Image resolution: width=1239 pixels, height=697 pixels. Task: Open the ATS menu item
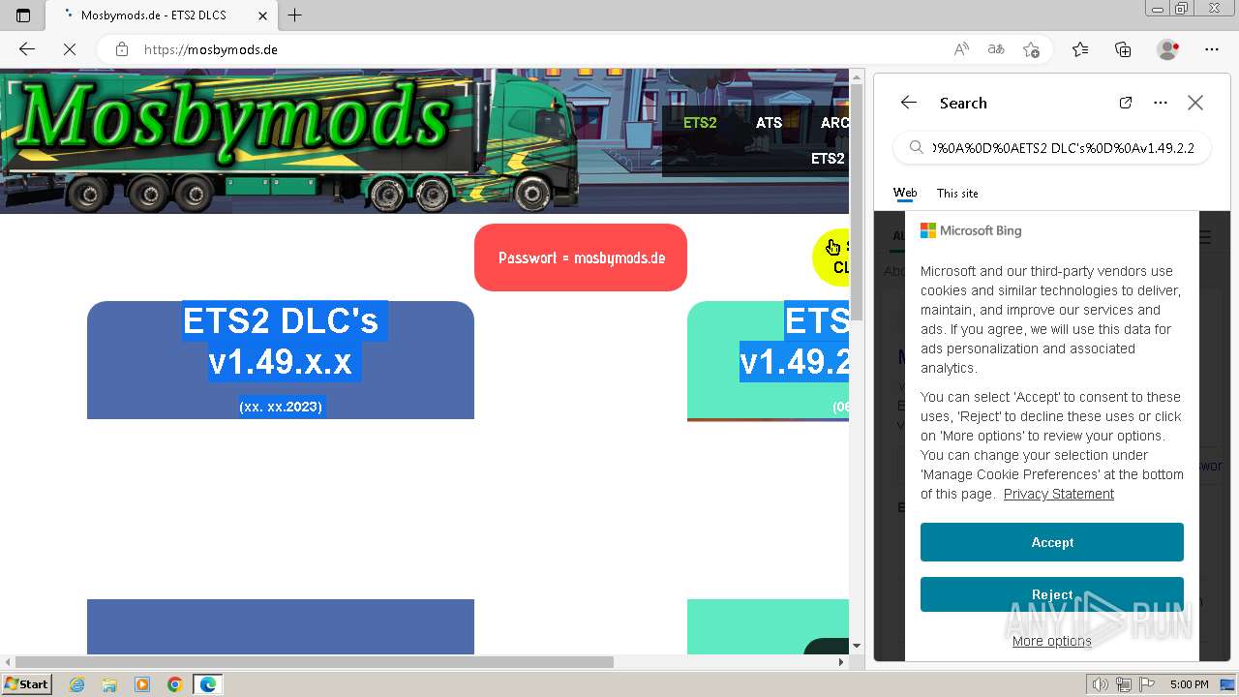770,123
